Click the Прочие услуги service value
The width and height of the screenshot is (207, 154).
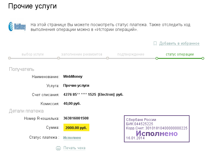click(x=76, y=86)
